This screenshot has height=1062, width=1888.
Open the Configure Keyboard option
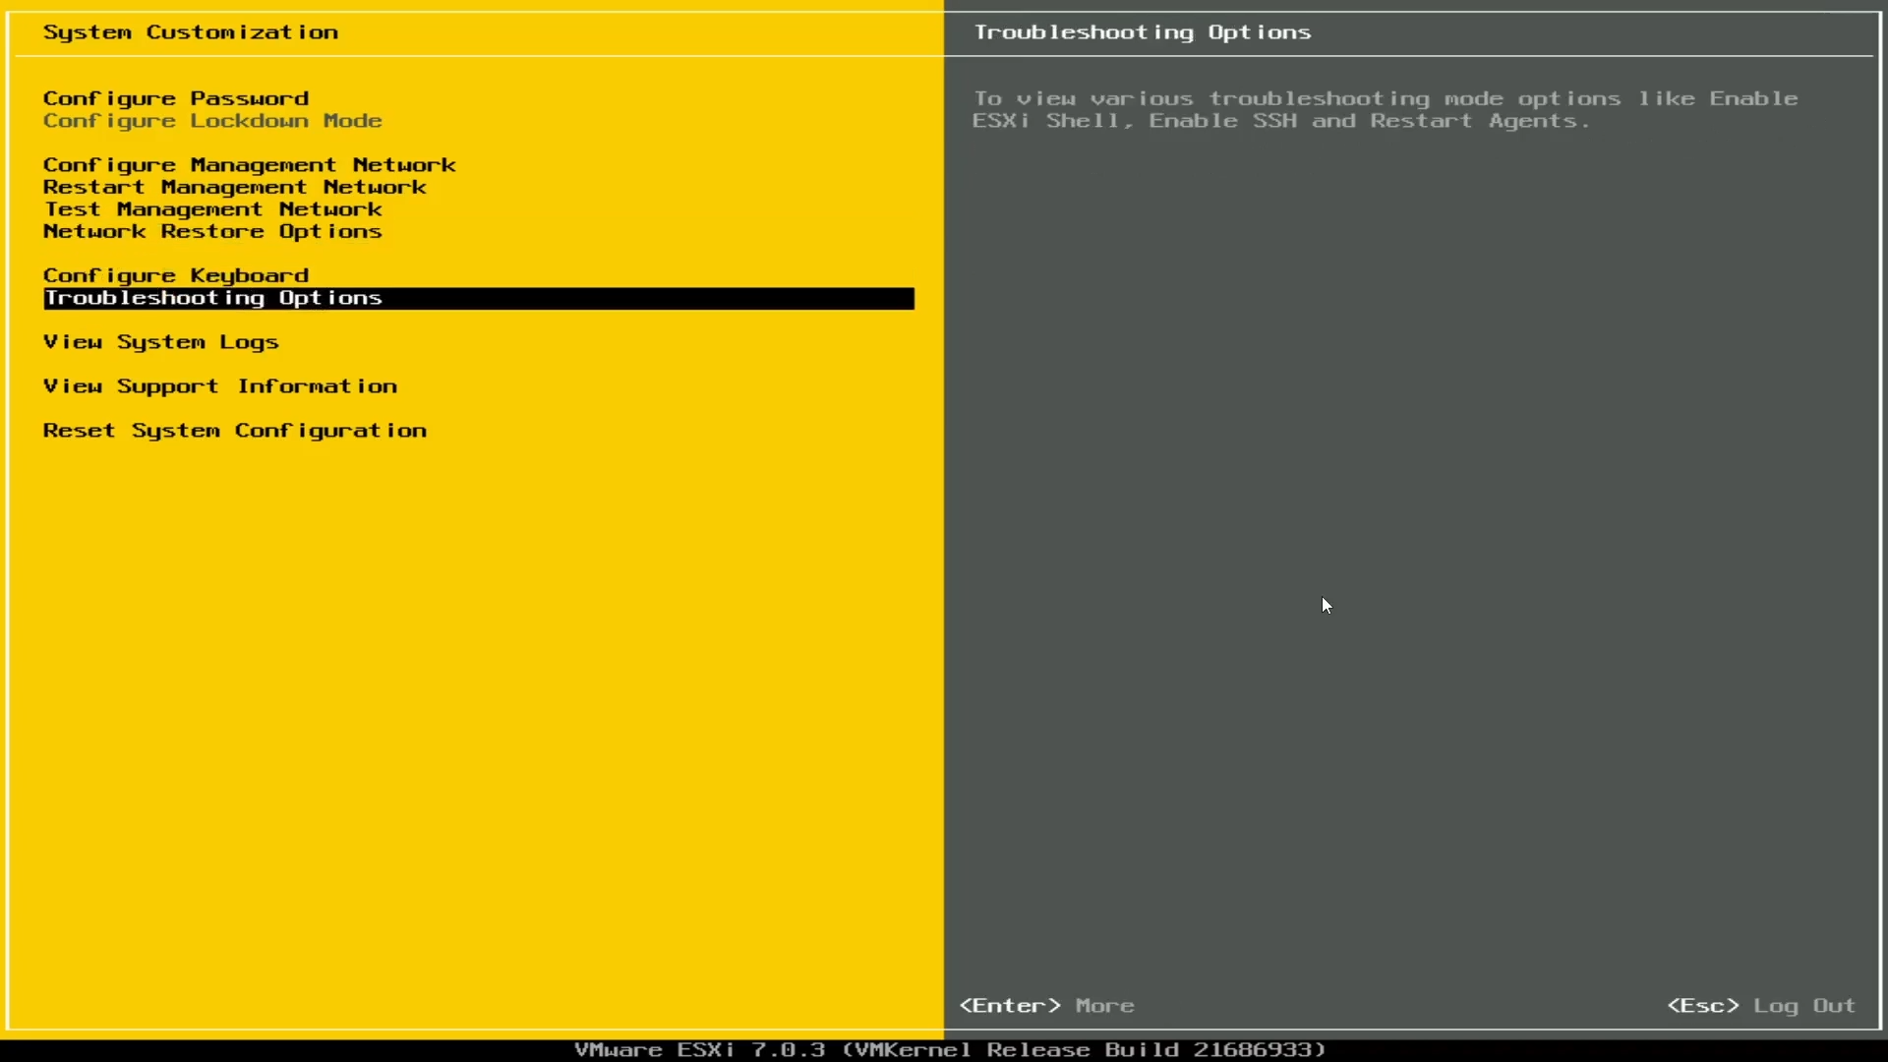click(176, 274)
